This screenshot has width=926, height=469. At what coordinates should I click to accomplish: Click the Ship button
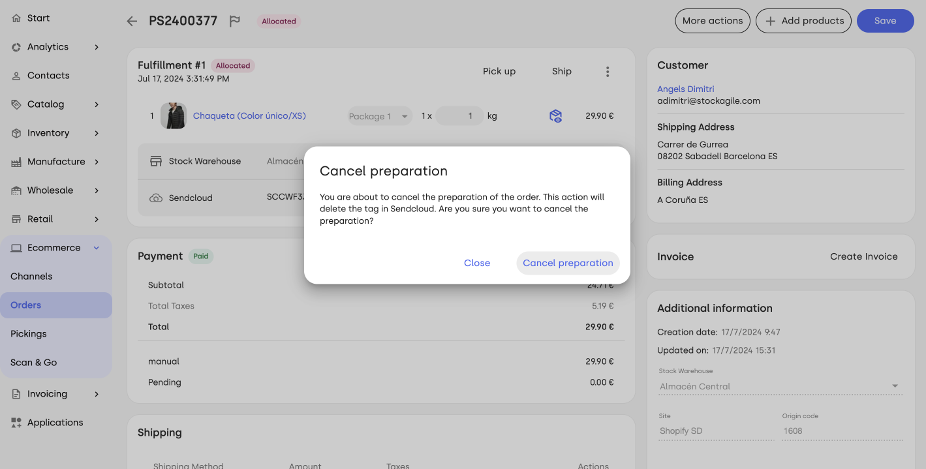click(x=562, y=71)
